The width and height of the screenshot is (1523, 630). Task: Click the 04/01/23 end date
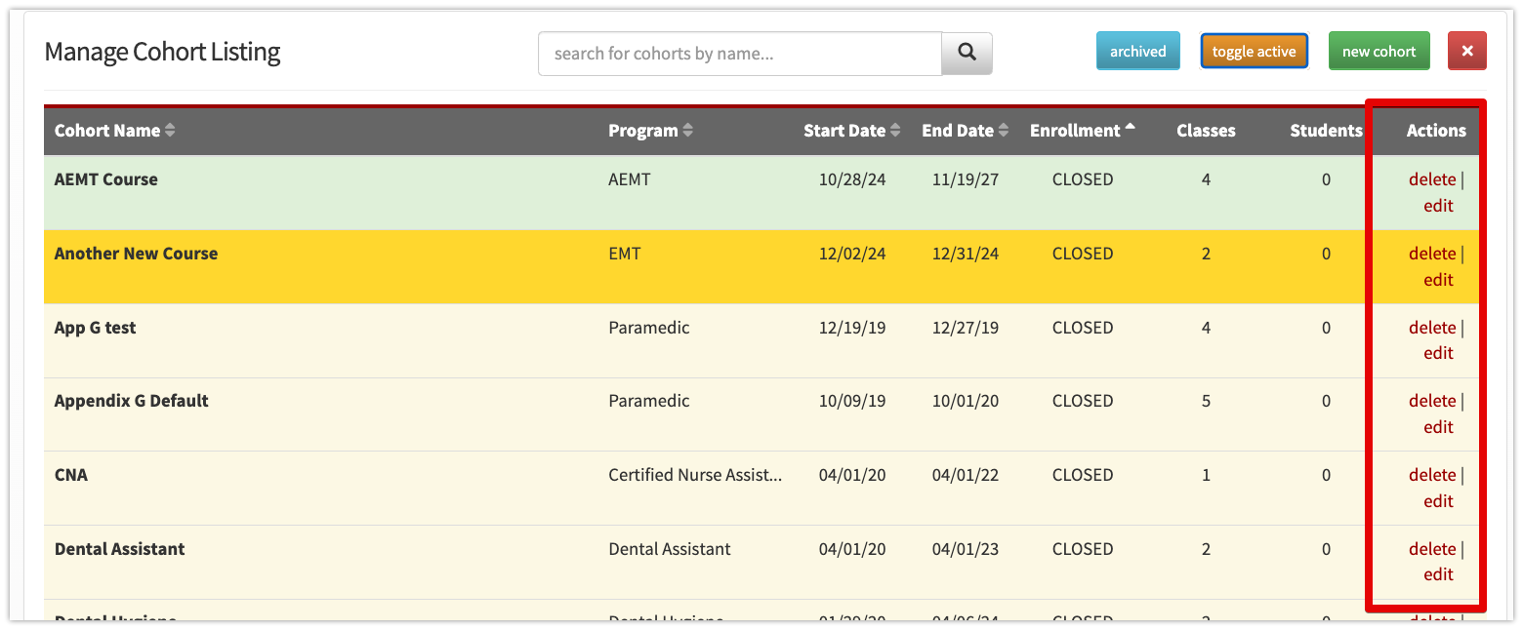tap(966, 549)
